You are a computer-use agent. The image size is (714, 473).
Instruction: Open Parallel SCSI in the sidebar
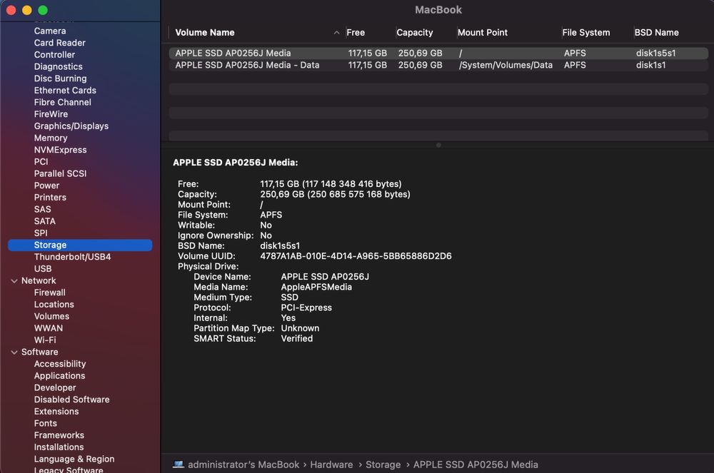tap(60, 173)
